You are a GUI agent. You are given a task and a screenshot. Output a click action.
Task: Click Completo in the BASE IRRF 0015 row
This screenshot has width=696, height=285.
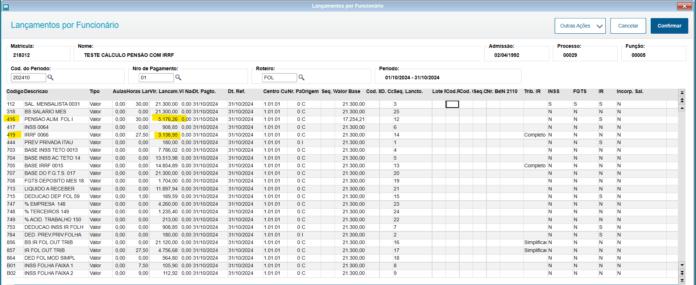click(535, 165)
